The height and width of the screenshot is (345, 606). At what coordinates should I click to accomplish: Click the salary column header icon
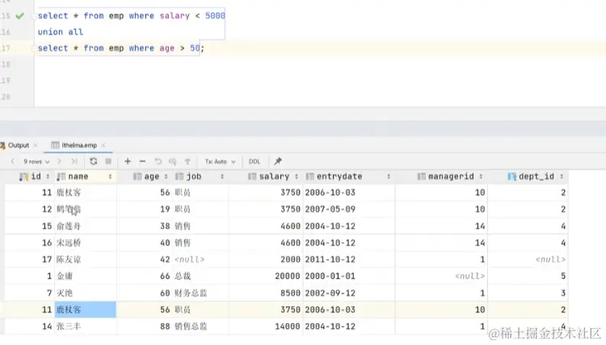click(x=252, y=177)
